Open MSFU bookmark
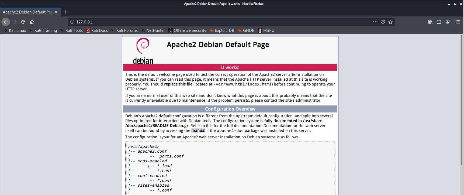464x195 pixels. [266, 30]
